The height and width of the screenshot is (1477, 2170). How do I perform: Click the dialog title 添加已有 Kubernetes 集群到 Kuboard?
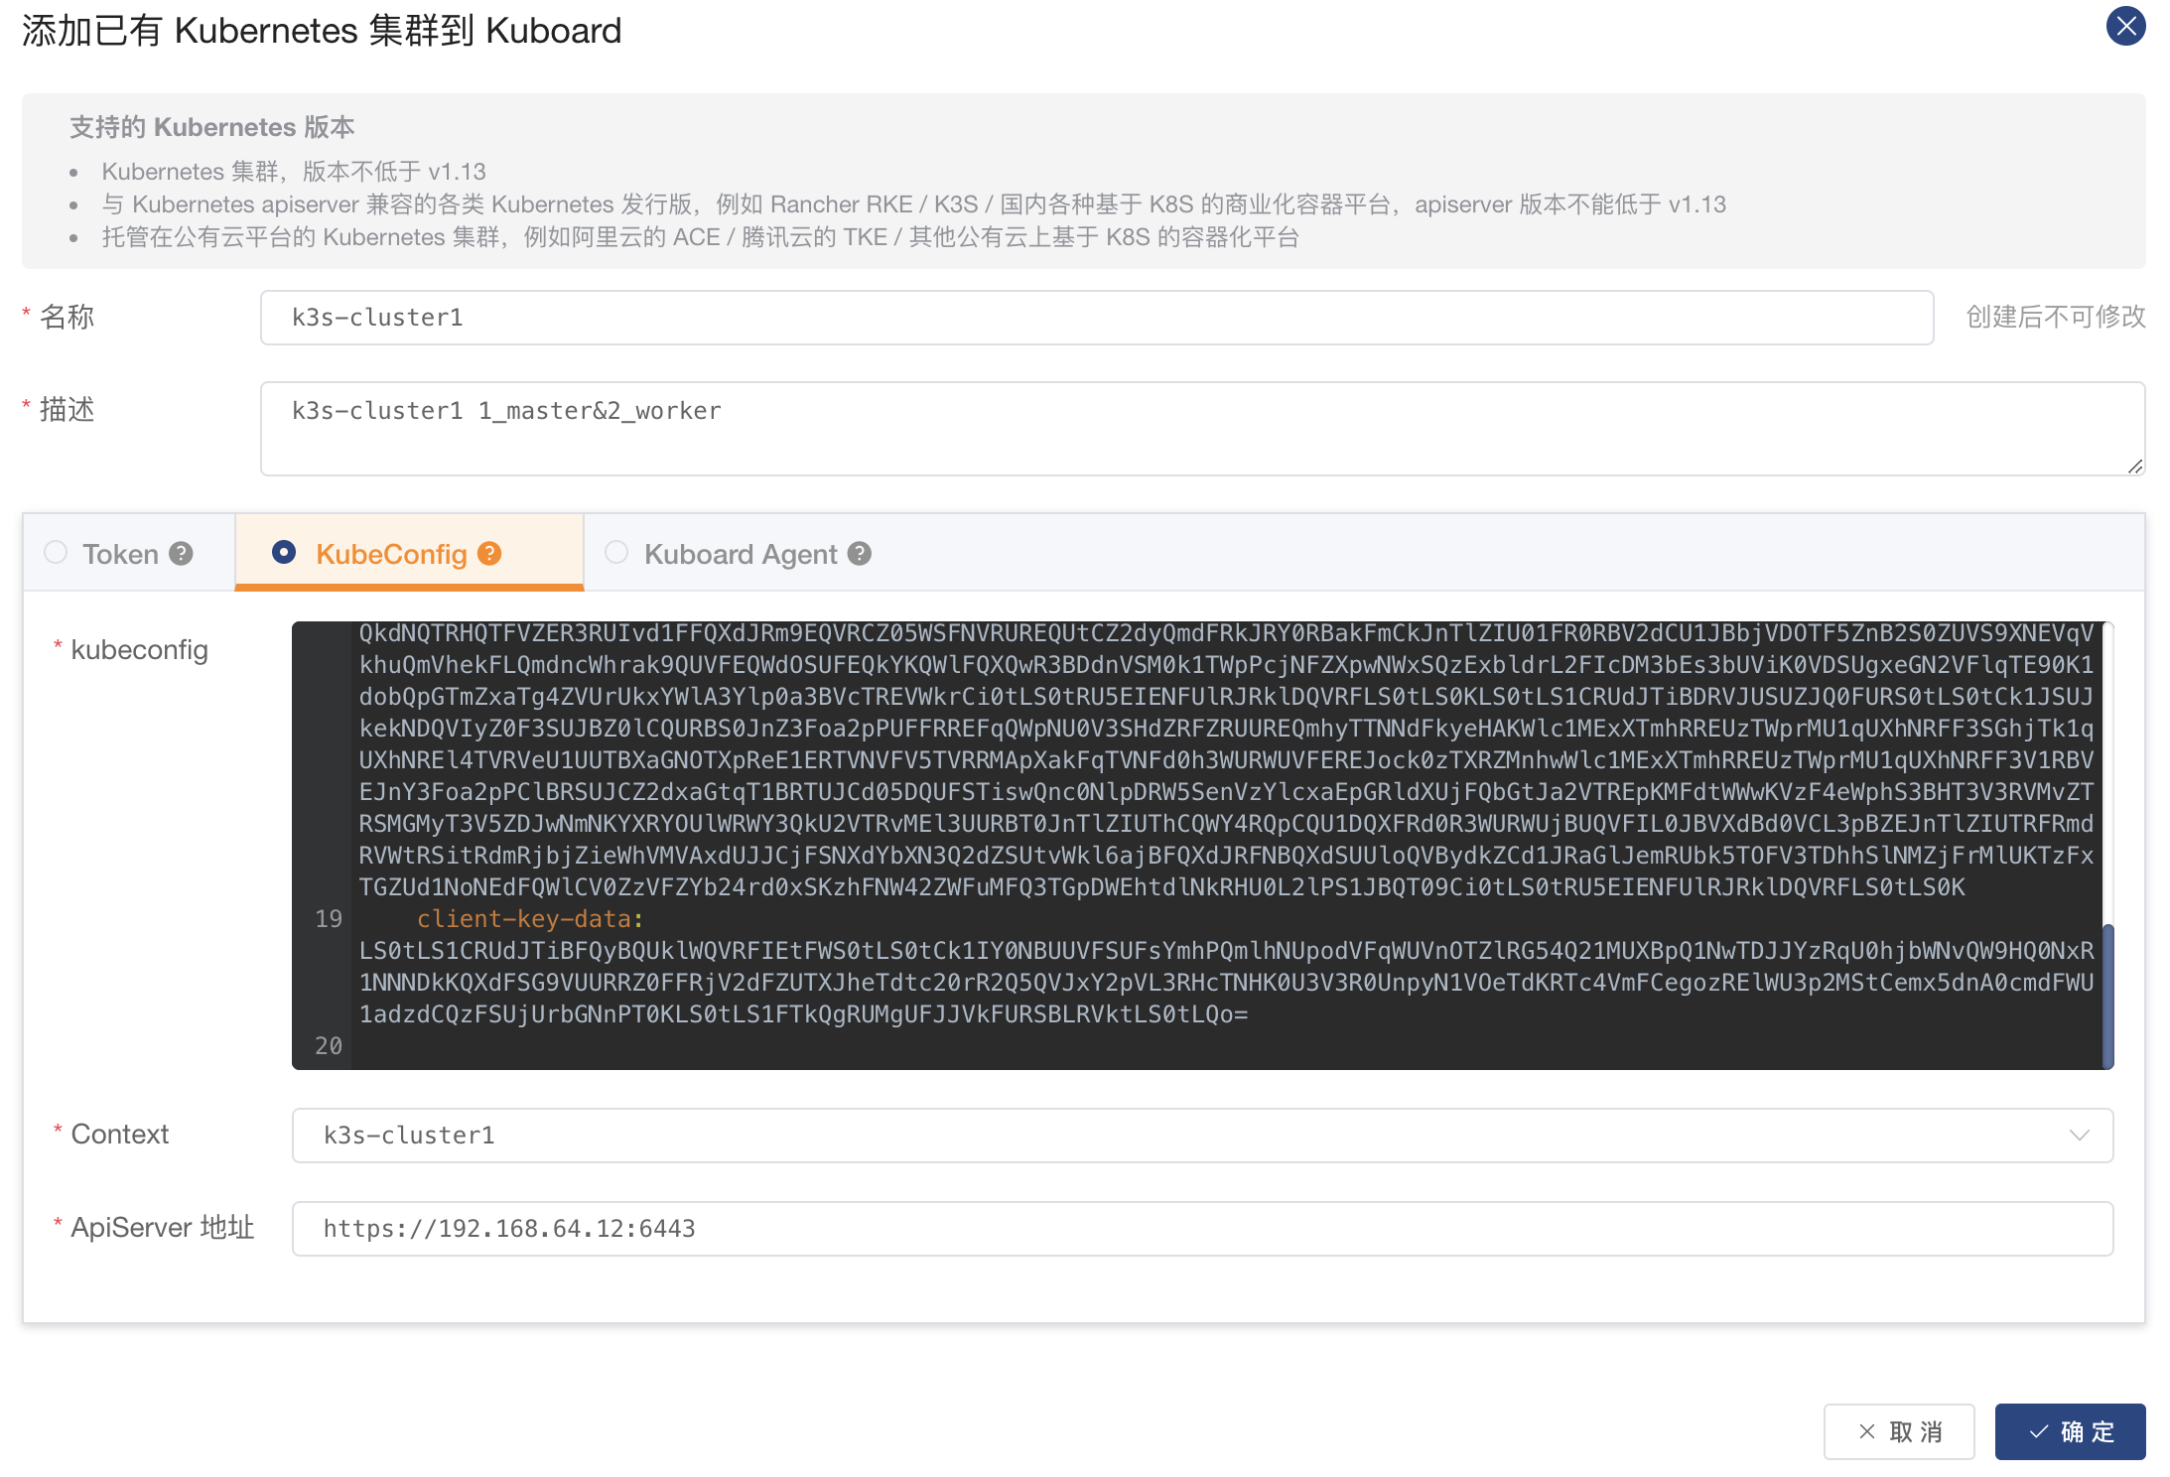click(x=322, y=31)
